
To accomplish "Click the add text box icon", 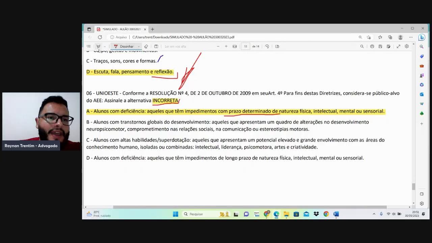I will (156, 46).
